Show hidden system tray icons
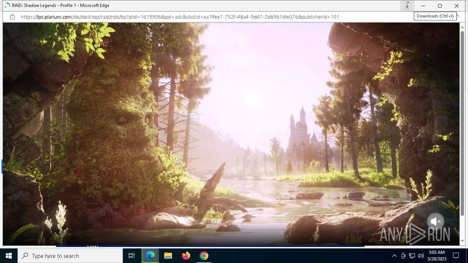This screenshot has width=468, height=263. [x=394, y=256]
